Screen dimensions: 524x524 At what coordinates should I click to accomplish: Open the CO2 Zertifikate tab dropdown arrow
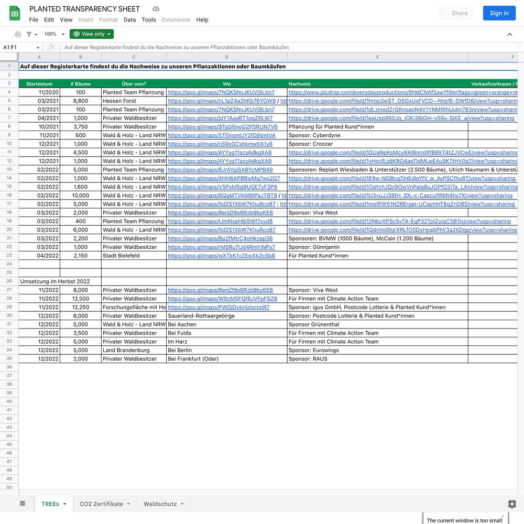pyautogui.click(x=128, y=504)
